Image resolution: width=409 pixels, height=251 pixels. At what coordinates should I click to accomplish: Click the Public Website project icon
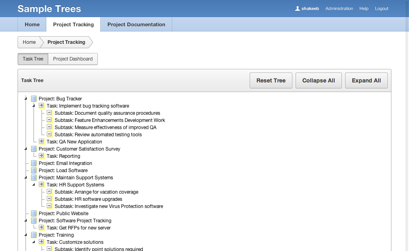[34, 214]
